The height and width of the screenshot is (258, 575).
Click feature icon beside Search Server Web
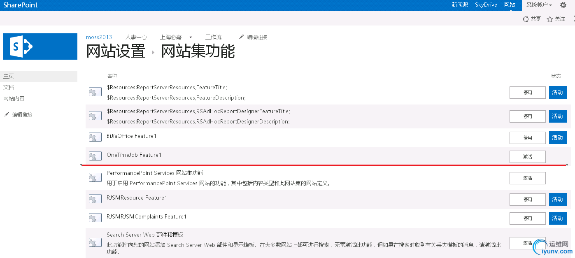point(95,243)
